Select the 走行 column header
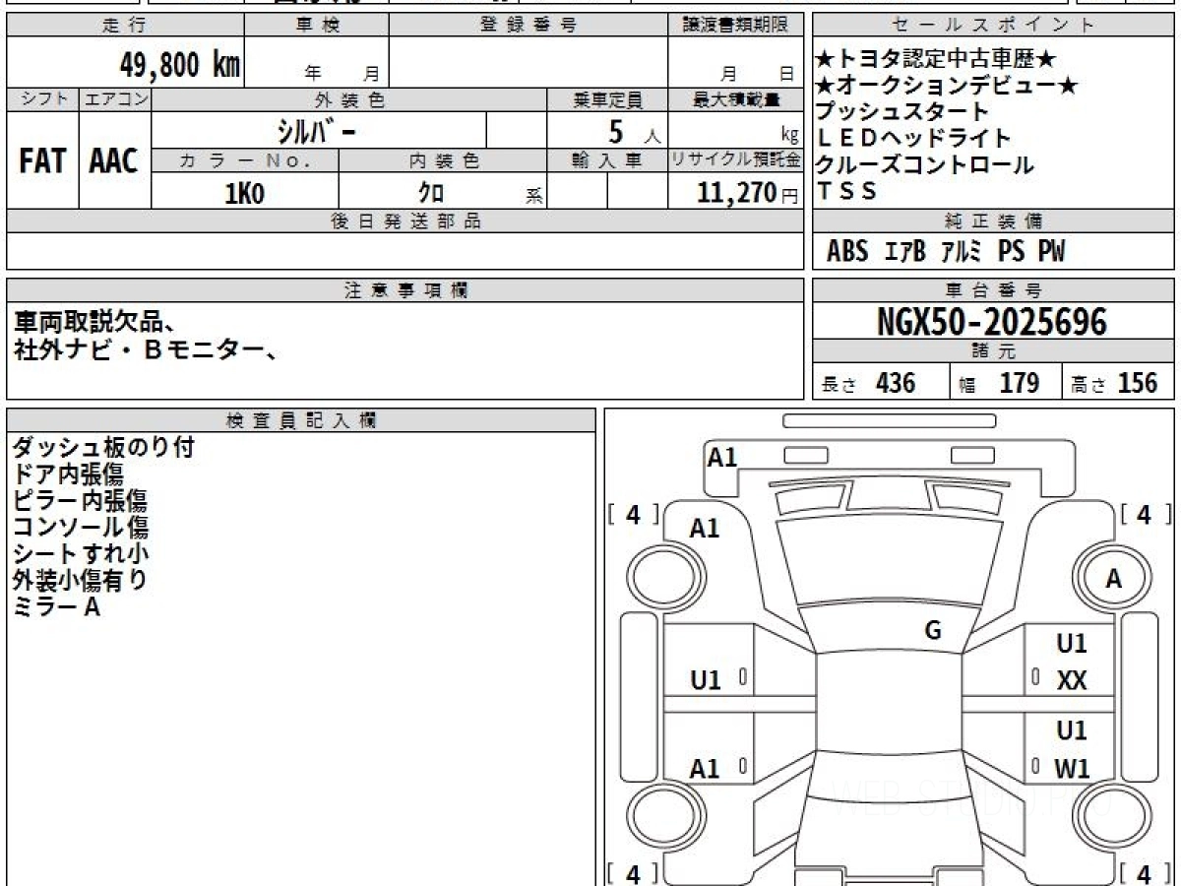This screenshot has height=886, width=1181. tap(124, 26)
